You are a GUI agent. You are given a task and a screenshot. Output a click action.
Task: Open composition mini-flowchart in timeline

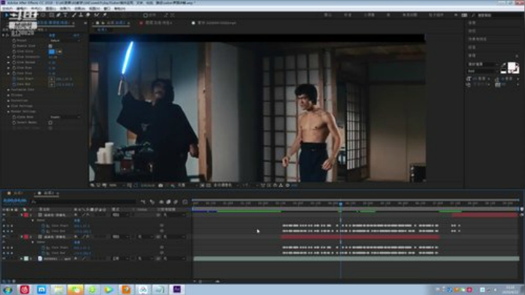click(x=144, y=202)
